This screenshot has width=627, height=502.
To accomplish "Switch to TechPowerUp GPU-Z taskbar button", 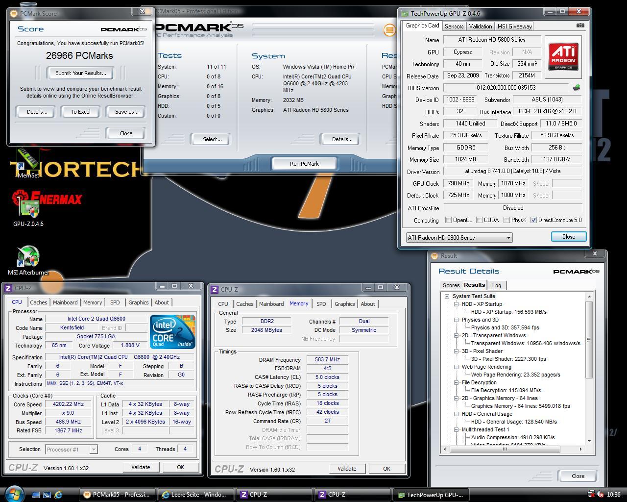I will pos(431,495).
